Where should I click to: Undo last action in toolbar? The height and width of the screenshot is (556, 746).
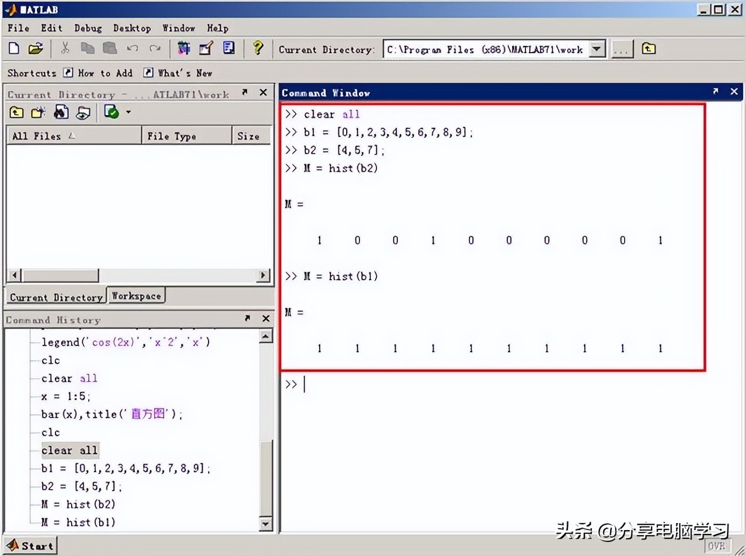[x=133, y=48]
